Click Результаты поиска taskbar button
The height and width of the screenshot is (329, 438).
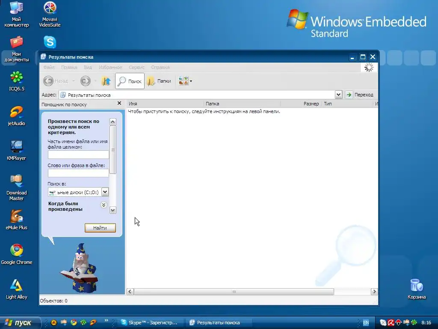[x=219, y=323]
